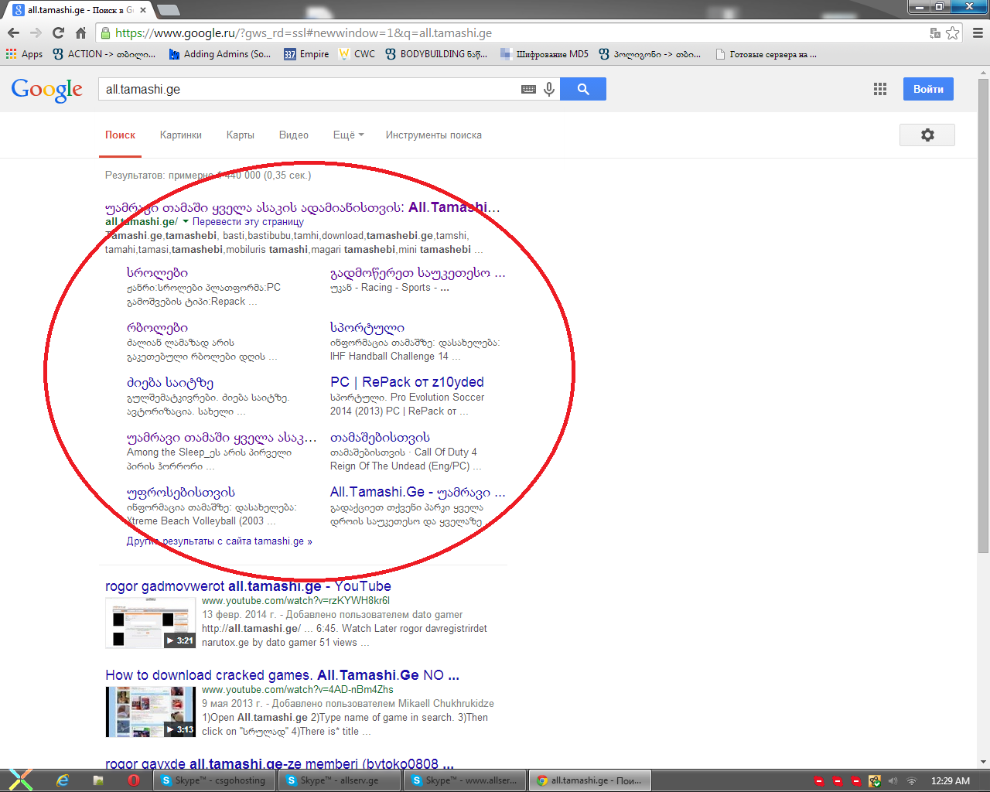Launch Internet Explorer from taskbar
Screen dimensions: 990x792
click(x=63, y=780)
